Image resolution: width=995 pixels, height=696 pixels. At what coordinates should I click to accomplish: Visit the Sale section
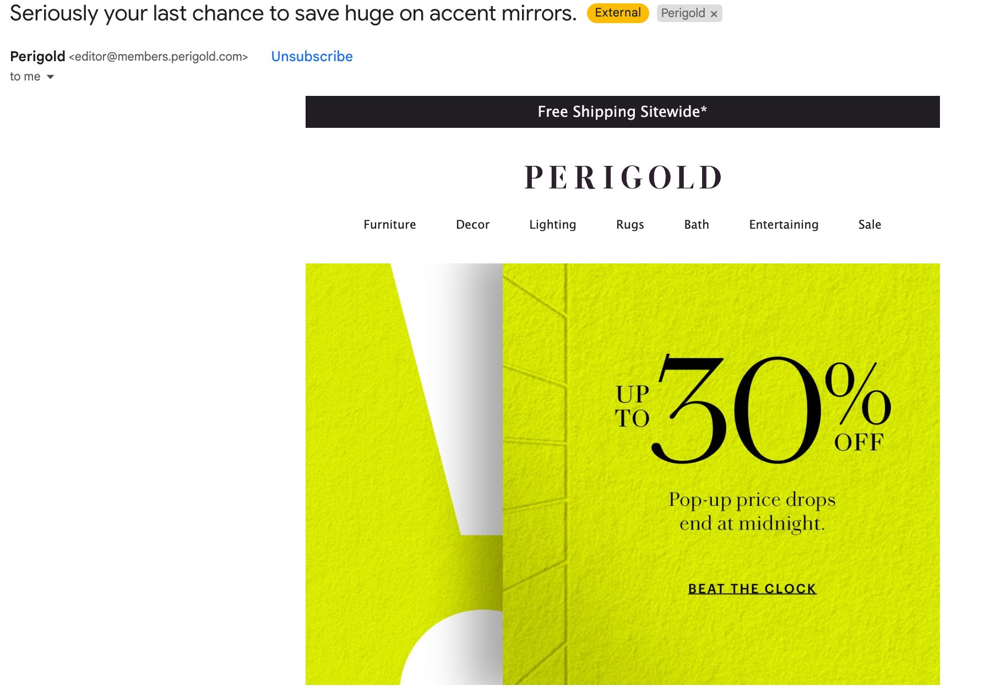(869, 224)
